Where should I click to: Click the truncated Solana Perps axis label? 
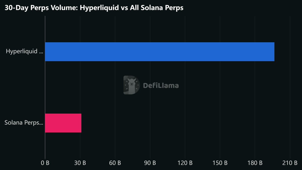coord(24,123)
